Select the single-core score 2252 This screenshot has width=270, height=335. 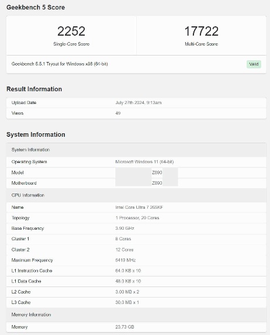tap(71, 31)
